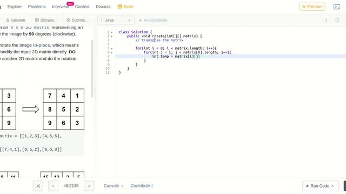This screenshot has height=194, width=346.
Task: Open the Java language dropdown
Action: (116, 20)
